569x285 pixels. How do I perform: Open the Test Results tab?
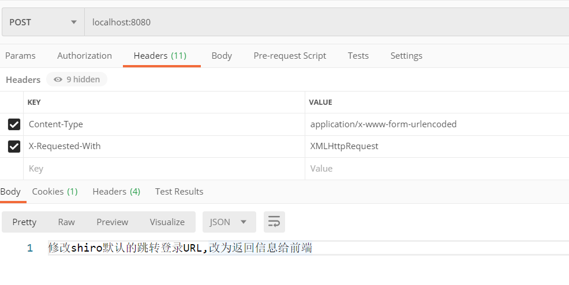point(179,192)
